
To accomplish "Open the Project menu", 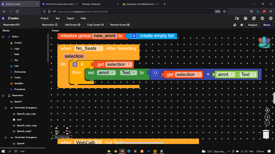I will 44,18.
